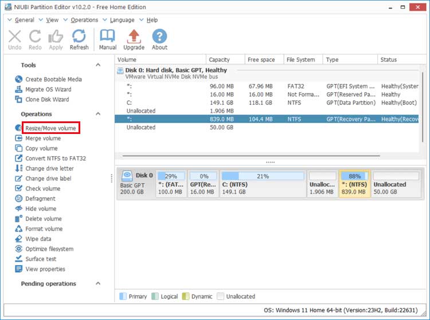This screenshot has width=430, height=320.
Task: Sort by the Capacity column header
Action: [x=225, y=60]
